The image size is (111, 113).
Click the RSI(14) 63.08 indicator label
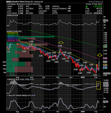pyautogui.click(x=12, y=15)
